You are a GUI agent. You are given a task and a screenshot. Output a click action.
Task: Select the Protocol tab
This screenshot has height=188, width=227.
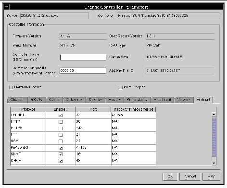(203, 100)
